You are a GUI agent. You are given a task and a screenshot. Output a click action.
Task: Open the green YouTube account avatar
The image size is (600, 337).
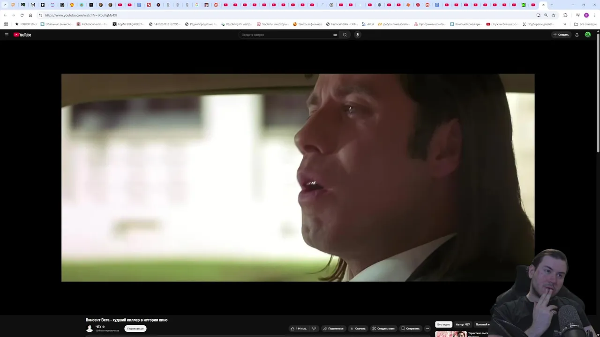point(588,35)
